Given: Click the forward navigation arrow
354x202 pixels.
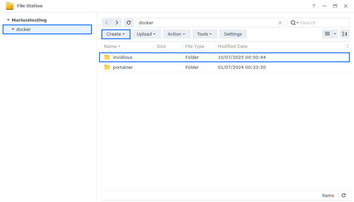Looking at the screenshot, I should 116,23.
